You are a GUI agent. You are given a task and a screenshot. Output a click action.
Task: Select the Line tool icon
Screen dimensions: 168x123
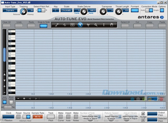pyautogui.click(x=57, y=25)
